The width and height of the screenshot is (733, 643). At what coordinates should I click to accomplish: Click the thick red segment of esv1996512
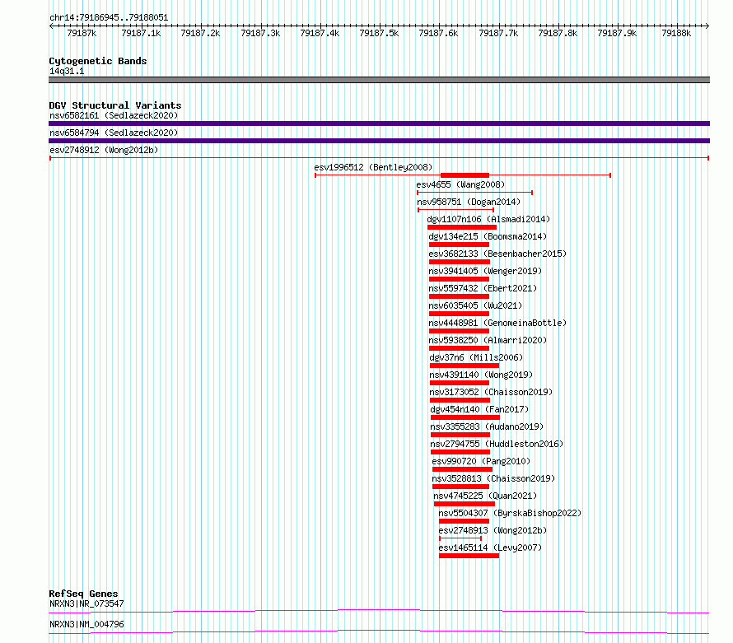(465, 175)
